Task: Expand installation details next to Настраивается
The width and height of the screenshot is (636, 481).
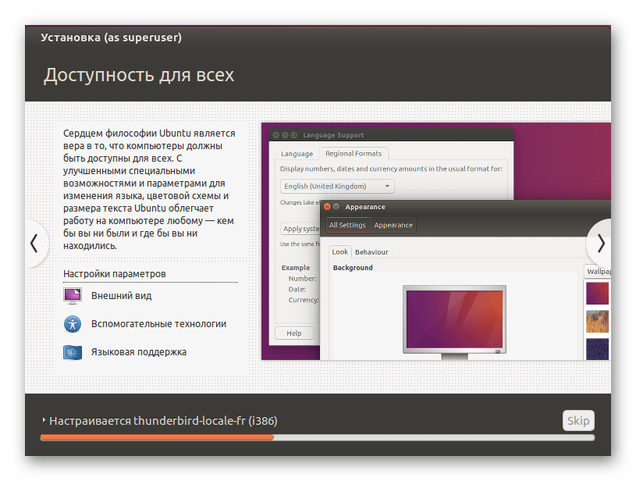Action: point(44,421)
